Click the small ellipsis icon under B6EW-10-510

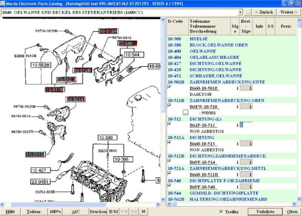pos(185,112)
